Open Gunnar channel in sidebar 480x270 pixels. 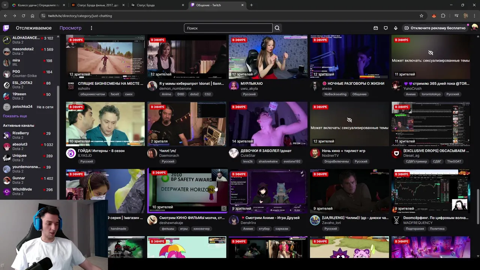29,180
